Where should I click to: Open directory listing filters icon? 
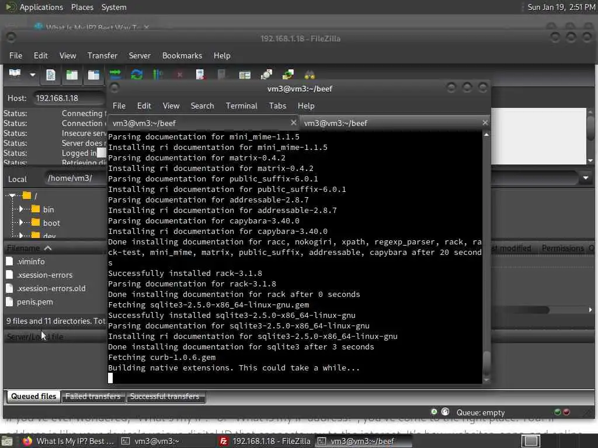[245, 75]
